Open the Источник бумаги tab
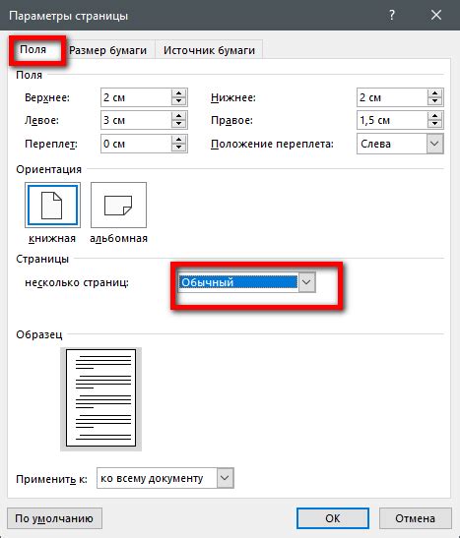 209,50
